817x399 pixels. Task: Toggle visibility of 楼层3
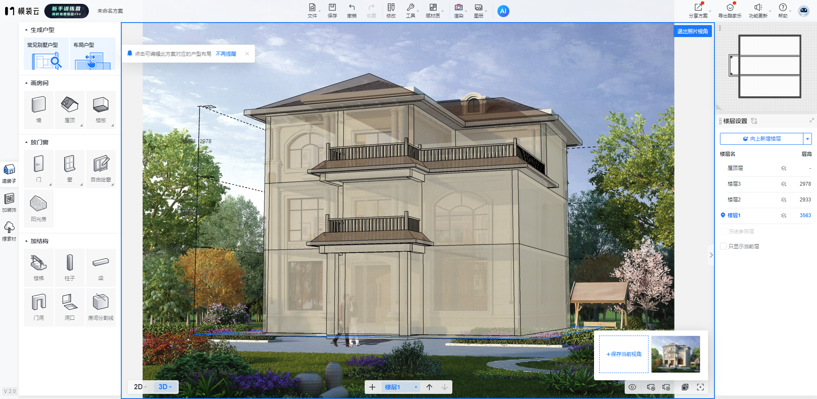(783, 184)
